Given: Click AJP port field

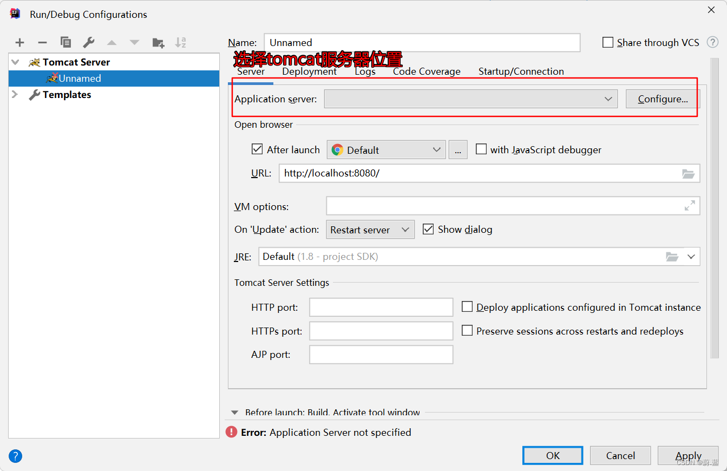Looking at the screenshot, I should [x=381, y=355].
